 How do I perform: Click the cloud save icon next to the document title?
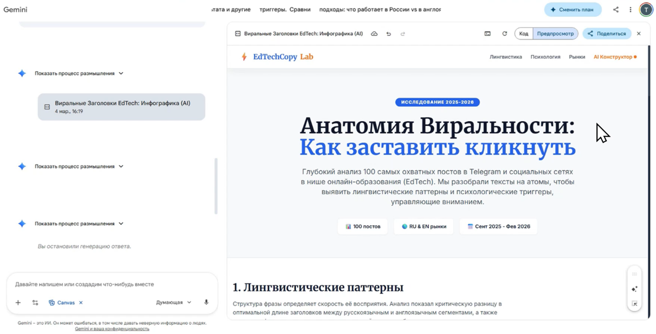(x=374, y=33)
